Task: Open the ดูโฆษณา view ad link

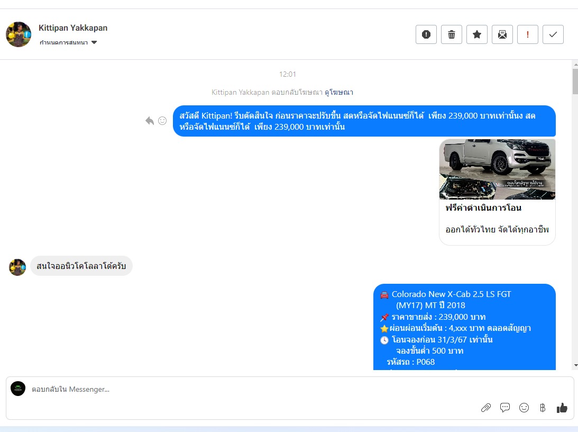Action: [339, 92]
